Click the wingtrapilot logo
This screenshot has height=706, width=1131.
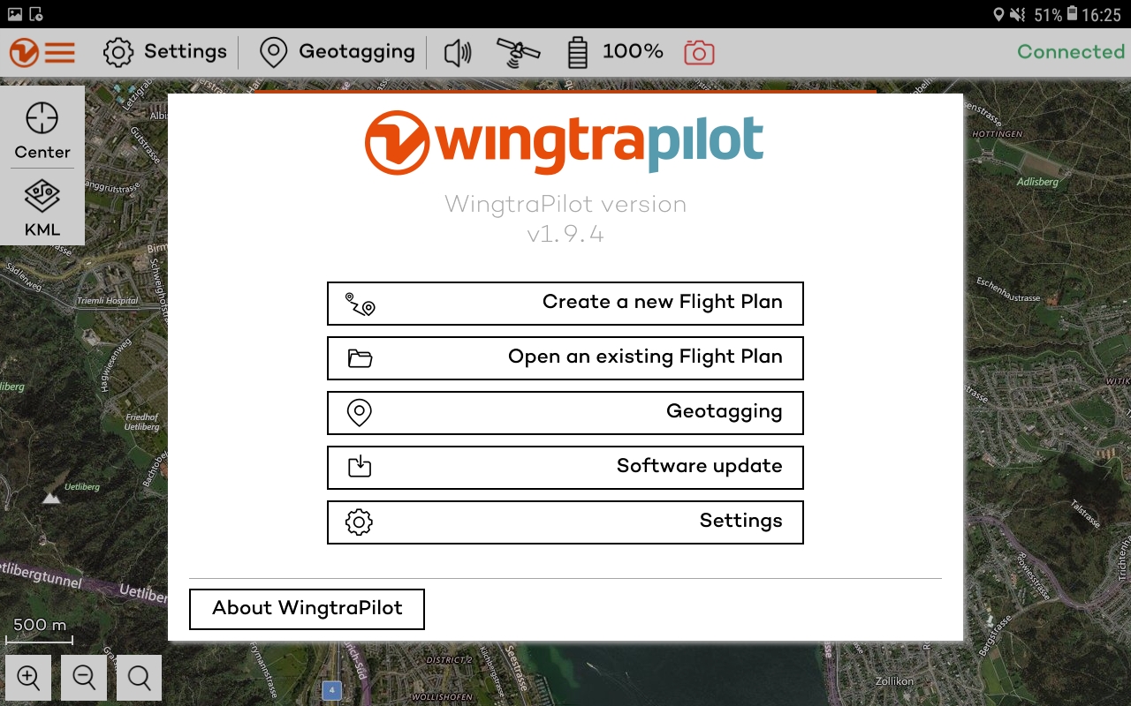(565, 142)
